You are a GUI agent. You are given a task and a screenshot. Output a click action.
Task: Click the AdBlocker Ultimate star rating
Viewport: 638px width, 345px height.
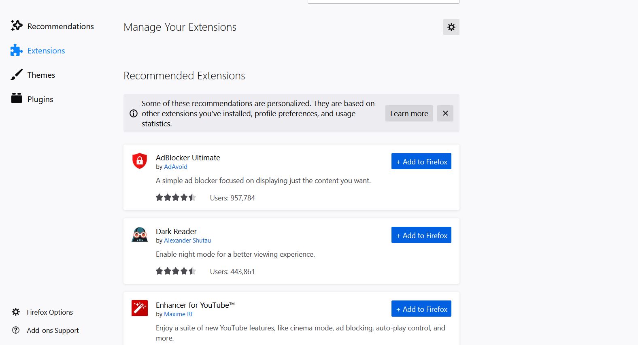(176, 198)
